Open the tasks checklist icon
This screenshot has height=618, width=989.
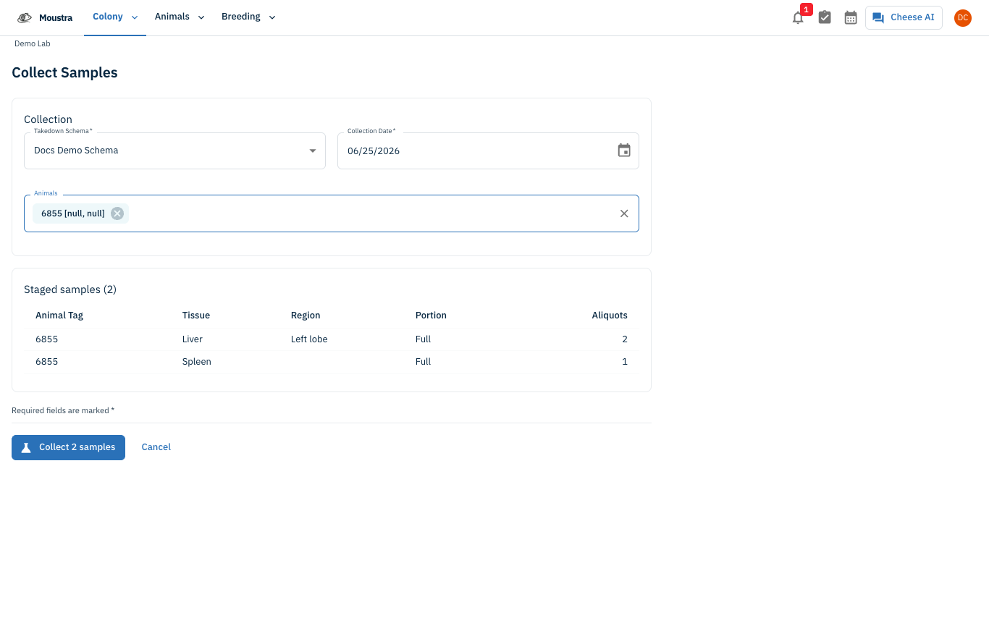pos(825,17)
